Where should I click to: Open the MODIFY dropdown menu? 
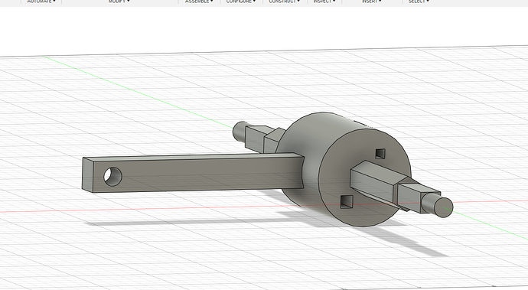(119, 2)
